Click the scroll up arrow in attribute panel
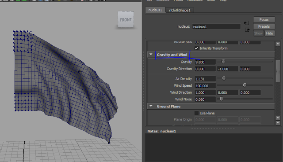Image resolution: width=283 pixels, height=162 pixels. 278,44
